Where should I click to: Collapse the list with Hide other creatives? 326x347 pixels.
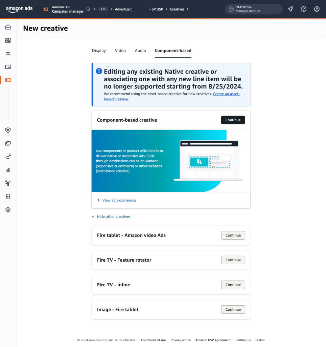click(114, 217)
